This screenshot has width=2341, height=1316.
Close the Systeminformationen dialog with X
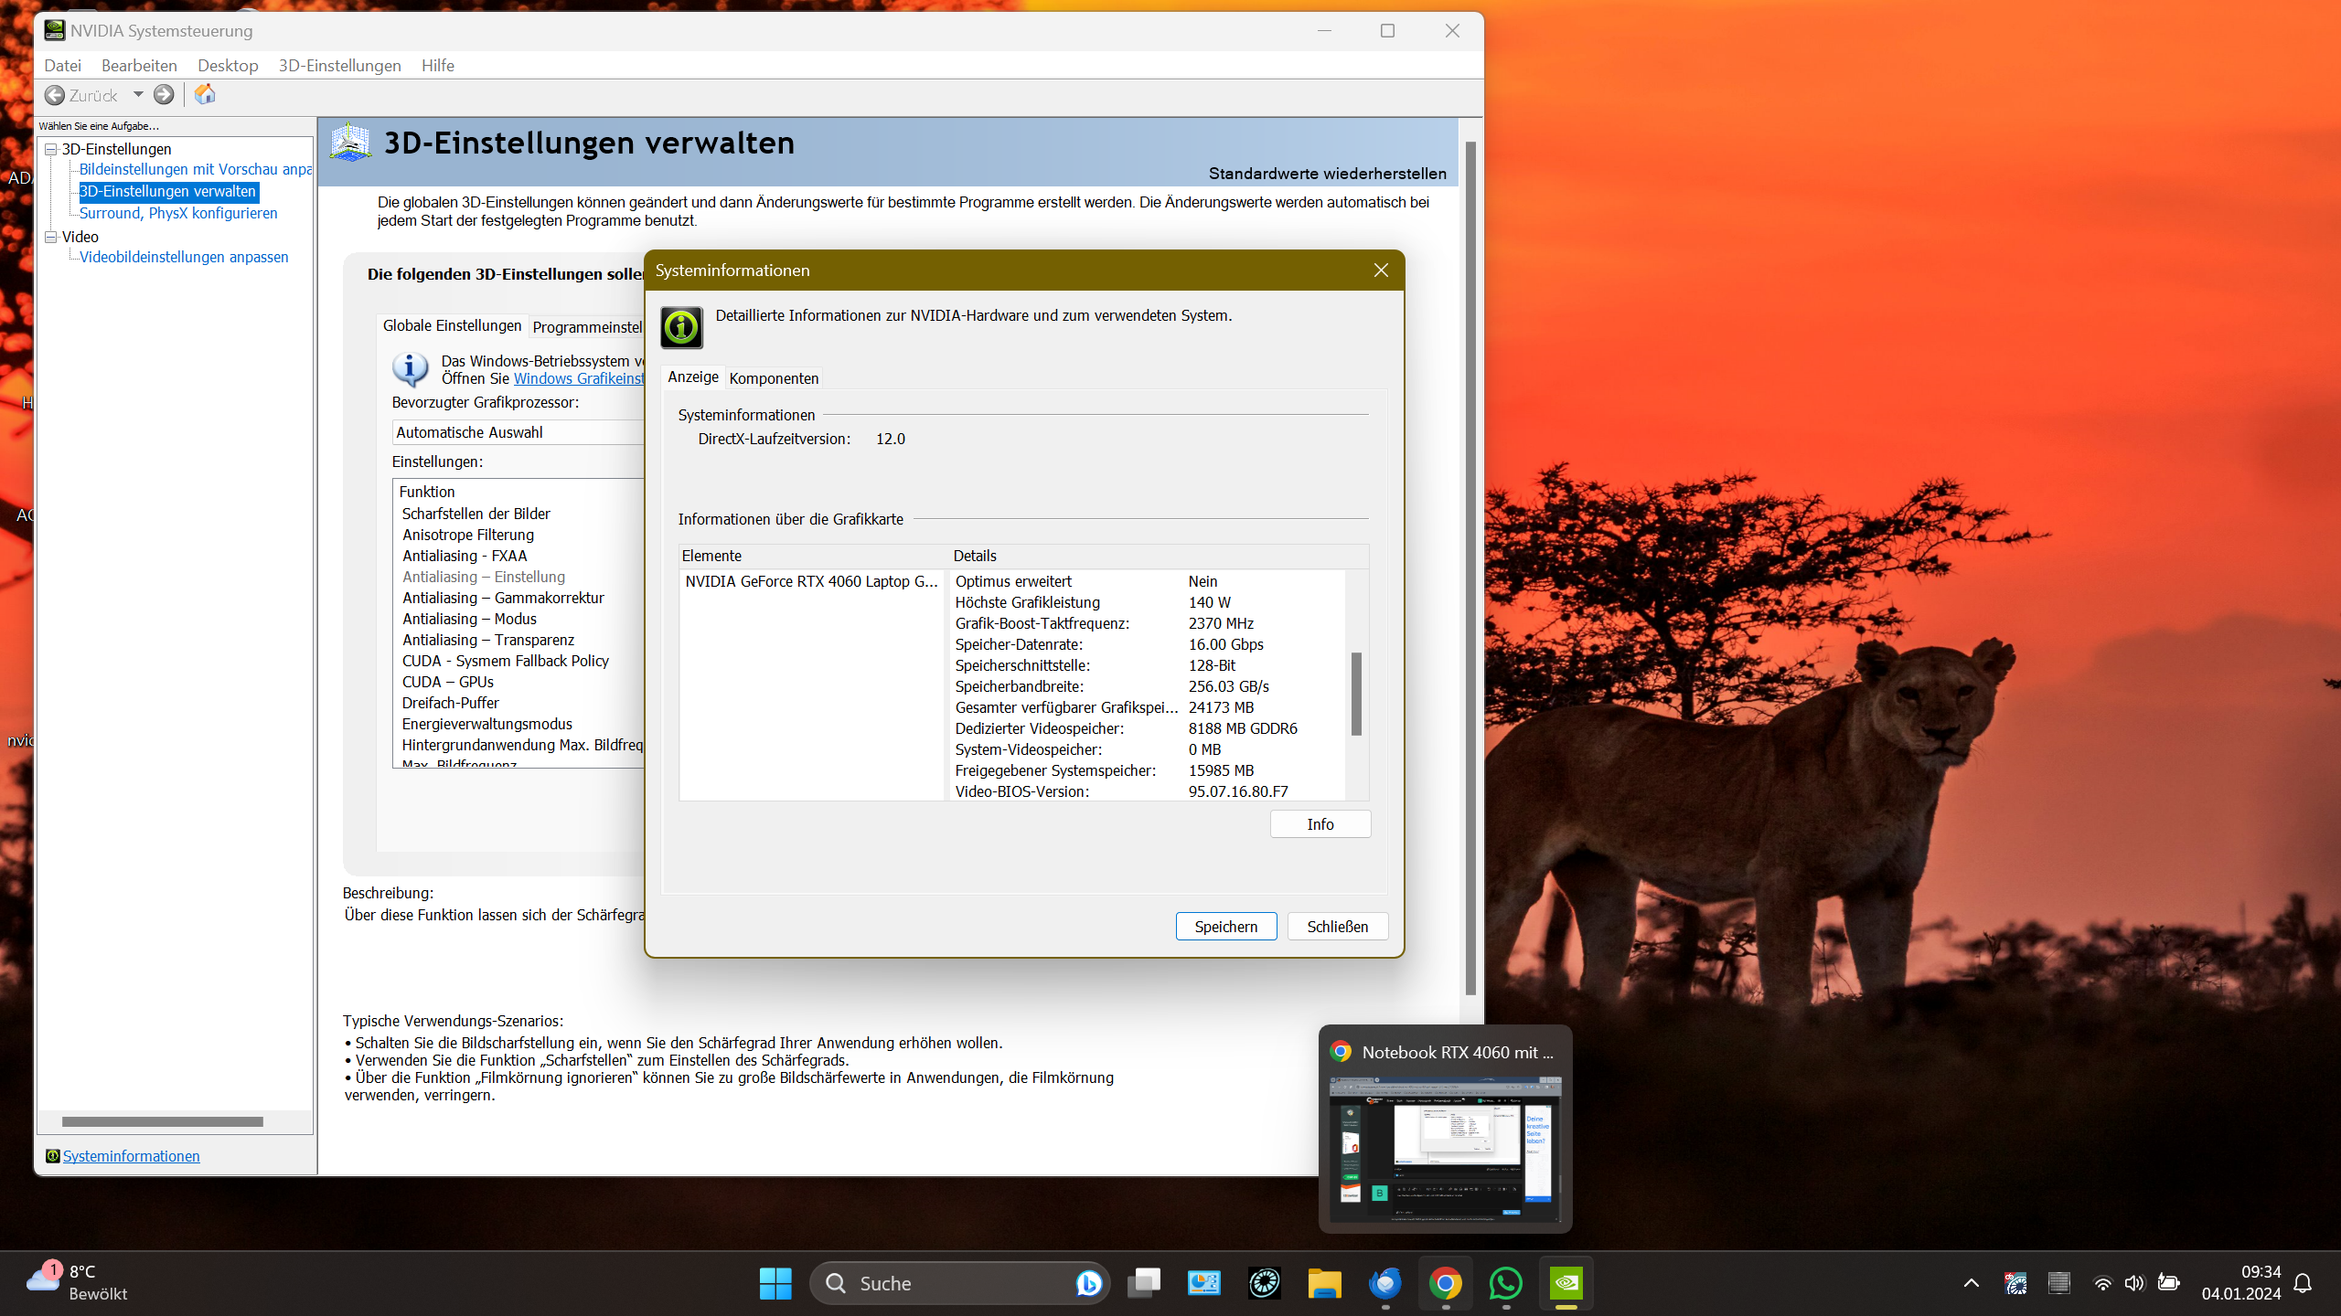pos(1381,271)
